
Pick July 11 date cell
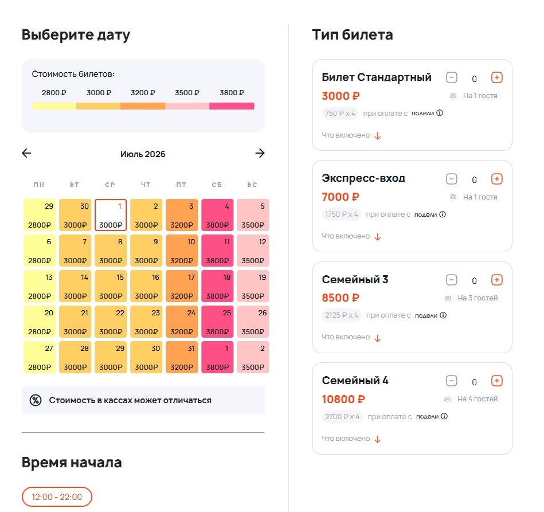click(217, 251)
